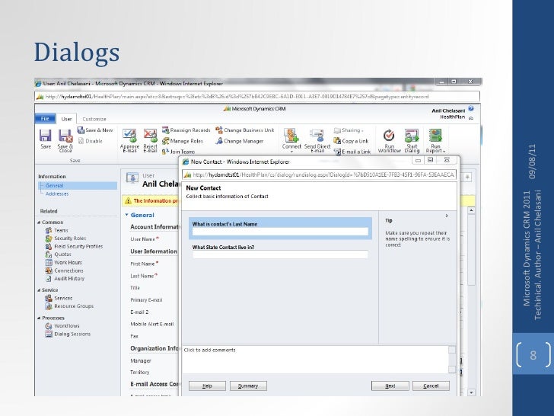The image size is (554, 416).
Task: Collapse the Tip pane arrow
Action: coord(447,216)
